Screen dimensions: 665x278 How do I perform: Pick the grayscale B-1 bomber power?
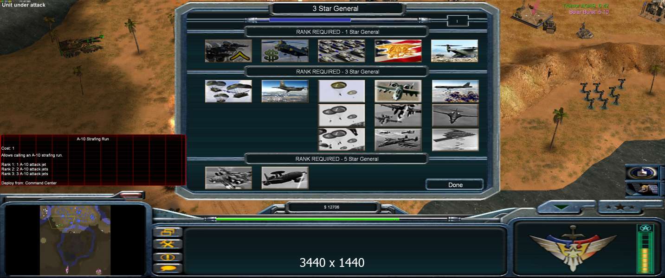[x=455, y=115]
